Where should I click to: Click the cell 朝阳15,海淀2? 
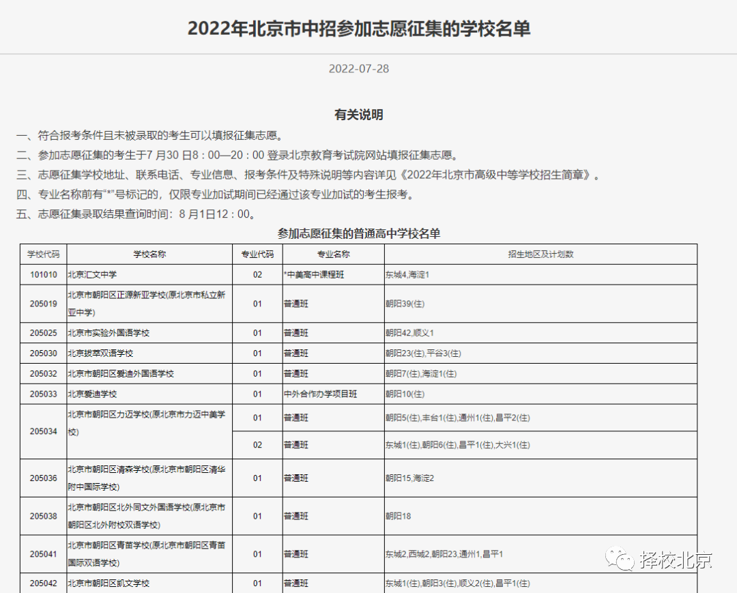pyautogui.click(x=409, y=478)
